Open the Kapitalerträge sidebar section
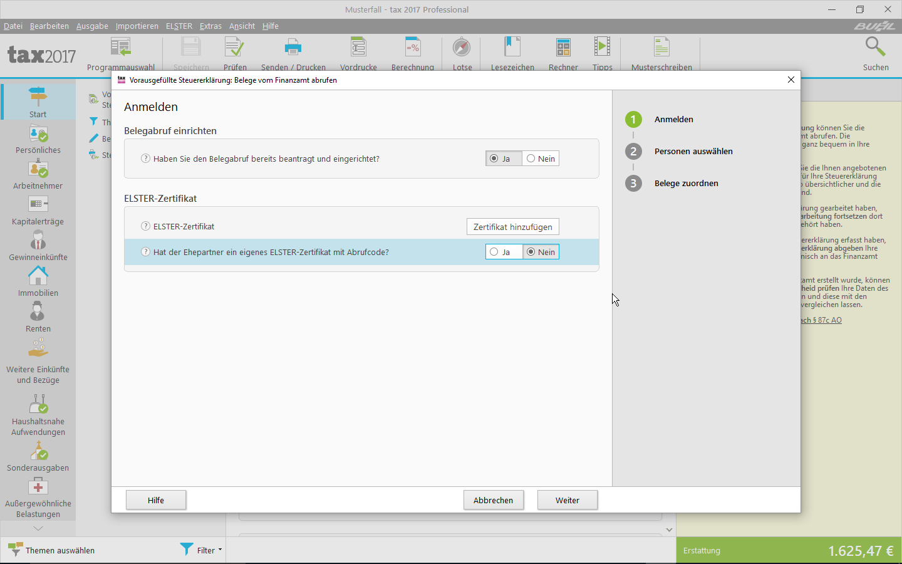The image size is (902, 564). coord(38,210)
